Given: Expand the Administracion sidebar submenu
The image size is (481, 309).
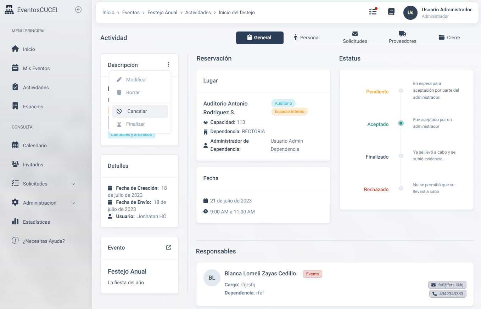Looking at the screenshot, I should [x=73, y=203].
